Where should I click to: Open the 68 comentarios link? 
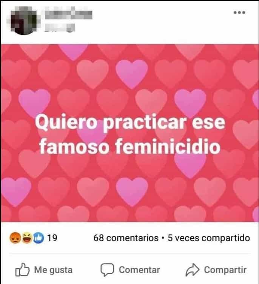[126, 238]
